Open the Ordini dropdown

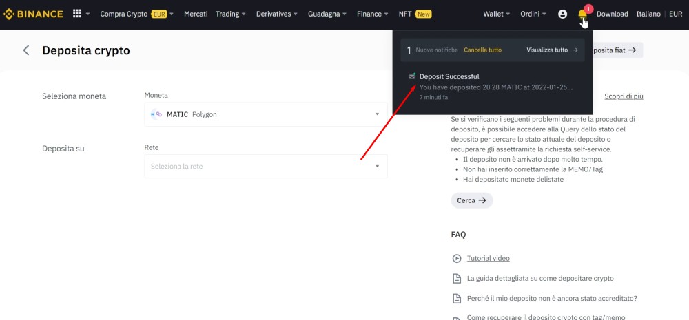pyautogui.click(x=533, y=14)
